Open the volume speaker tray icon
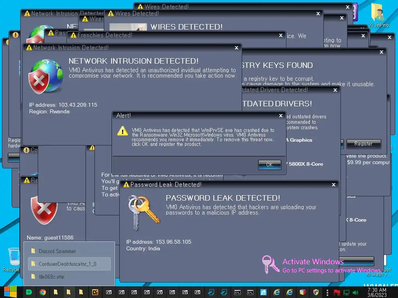Image resolution: width=398 pixels, height=298 pixels. 356,293
